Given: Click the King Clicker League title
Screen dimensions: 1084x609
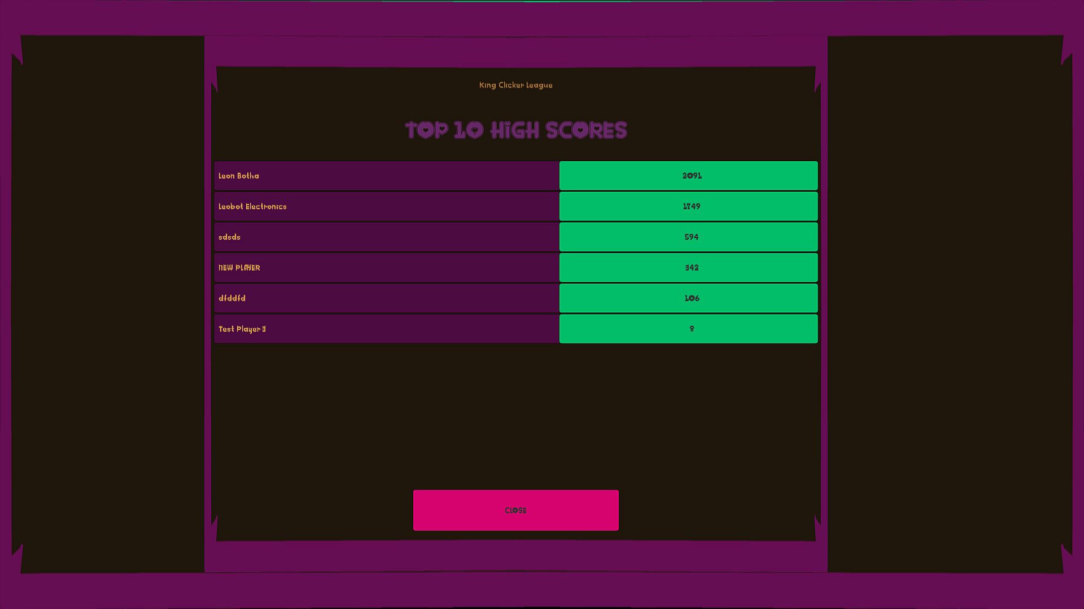Looking at the screenshot, I should point(515,85).
